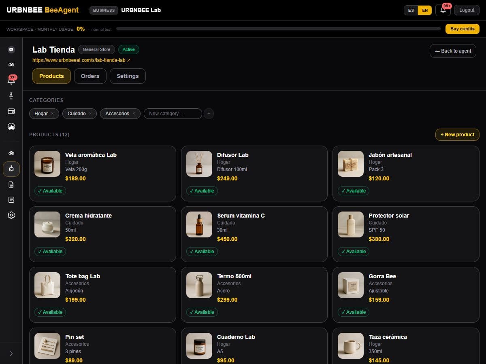Switch to the Products tab
This screenshot has width=486, height=364.
(51, 76)
